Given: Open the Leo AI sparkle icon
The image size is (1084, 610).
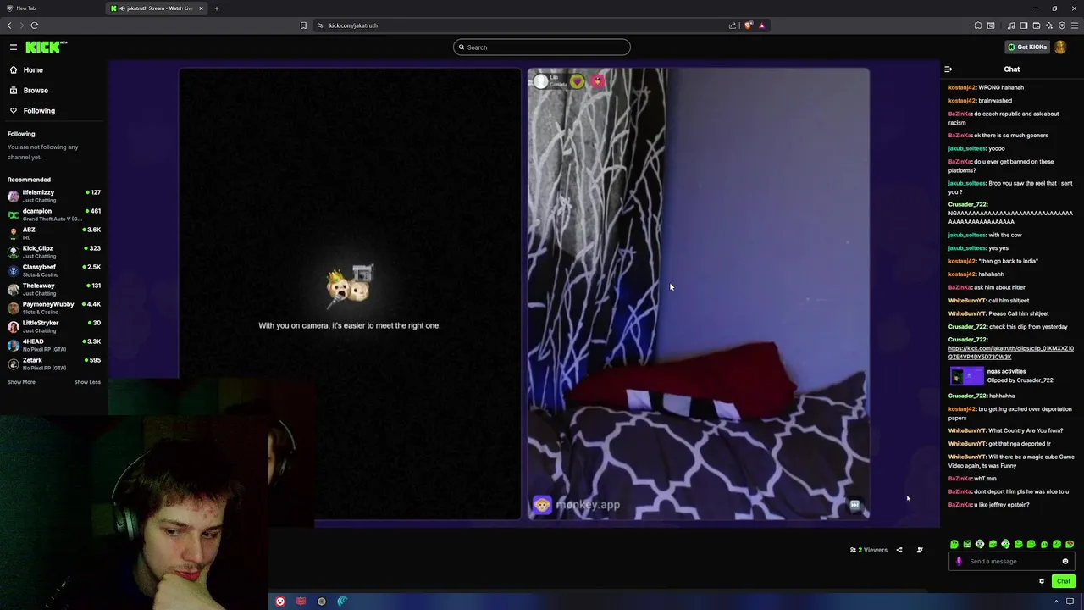Looking at the screenshot, I should [1049, 25].
